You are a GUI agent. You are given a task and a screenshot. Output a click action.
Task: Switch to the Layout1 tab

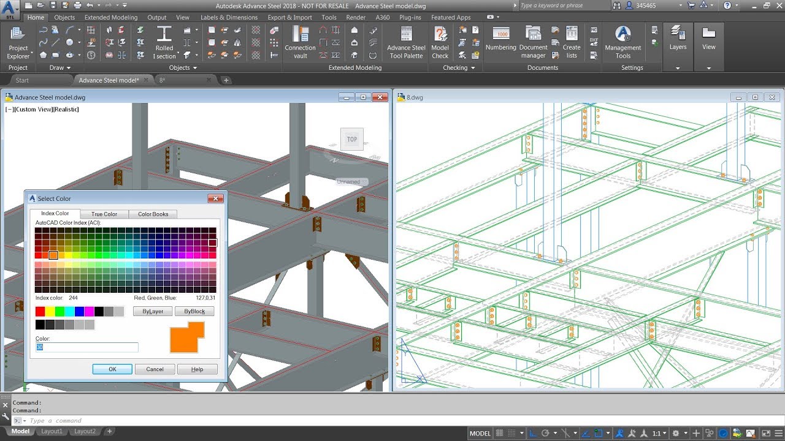[x=52, y=431]
